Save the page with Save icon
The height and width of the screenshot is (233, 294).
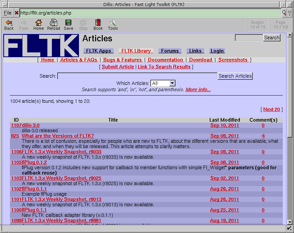68,25
